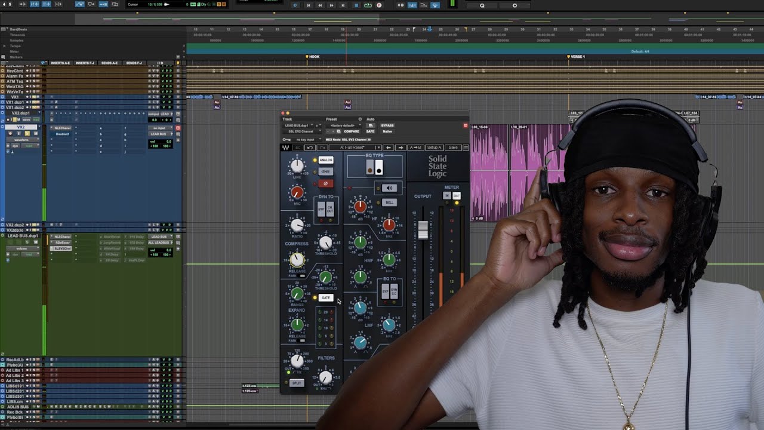The image size is (764, 430).
Task: Click the red target button in plugin window
Action: (x=466, y=125)
